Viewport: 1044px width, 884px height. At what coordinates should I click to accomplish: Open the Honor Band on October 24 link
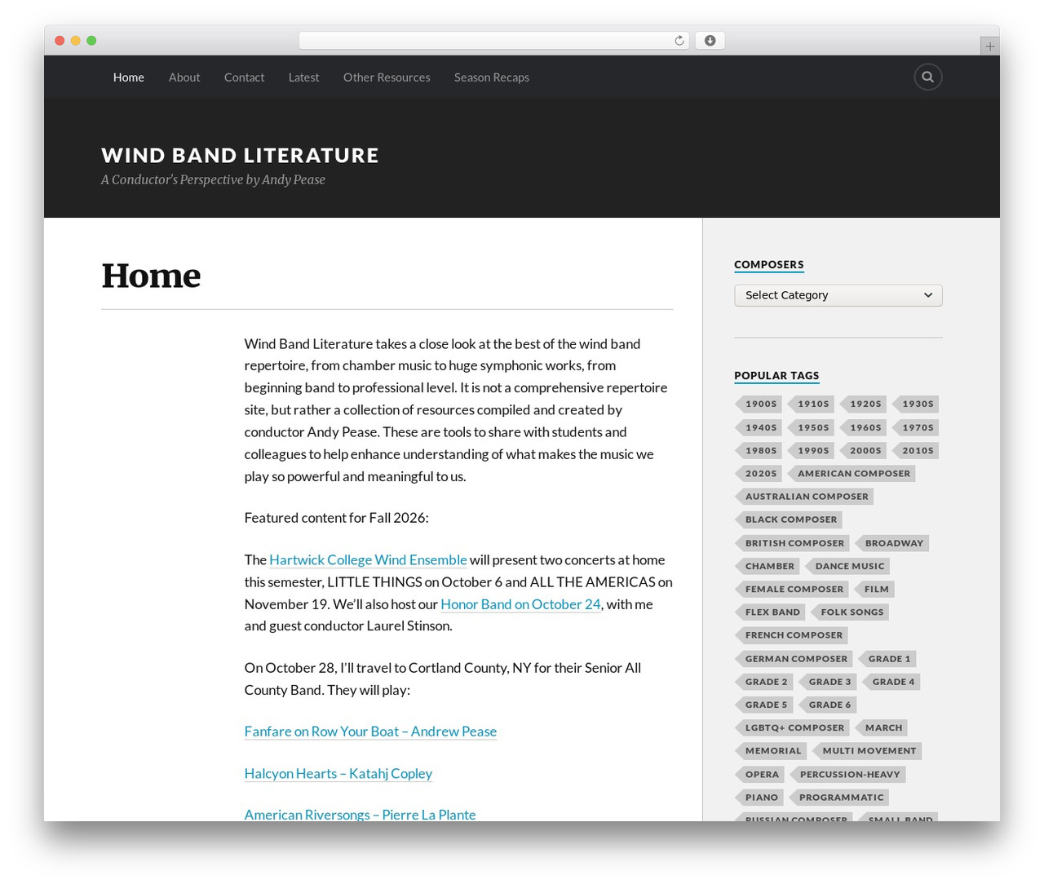coord(520,604)
